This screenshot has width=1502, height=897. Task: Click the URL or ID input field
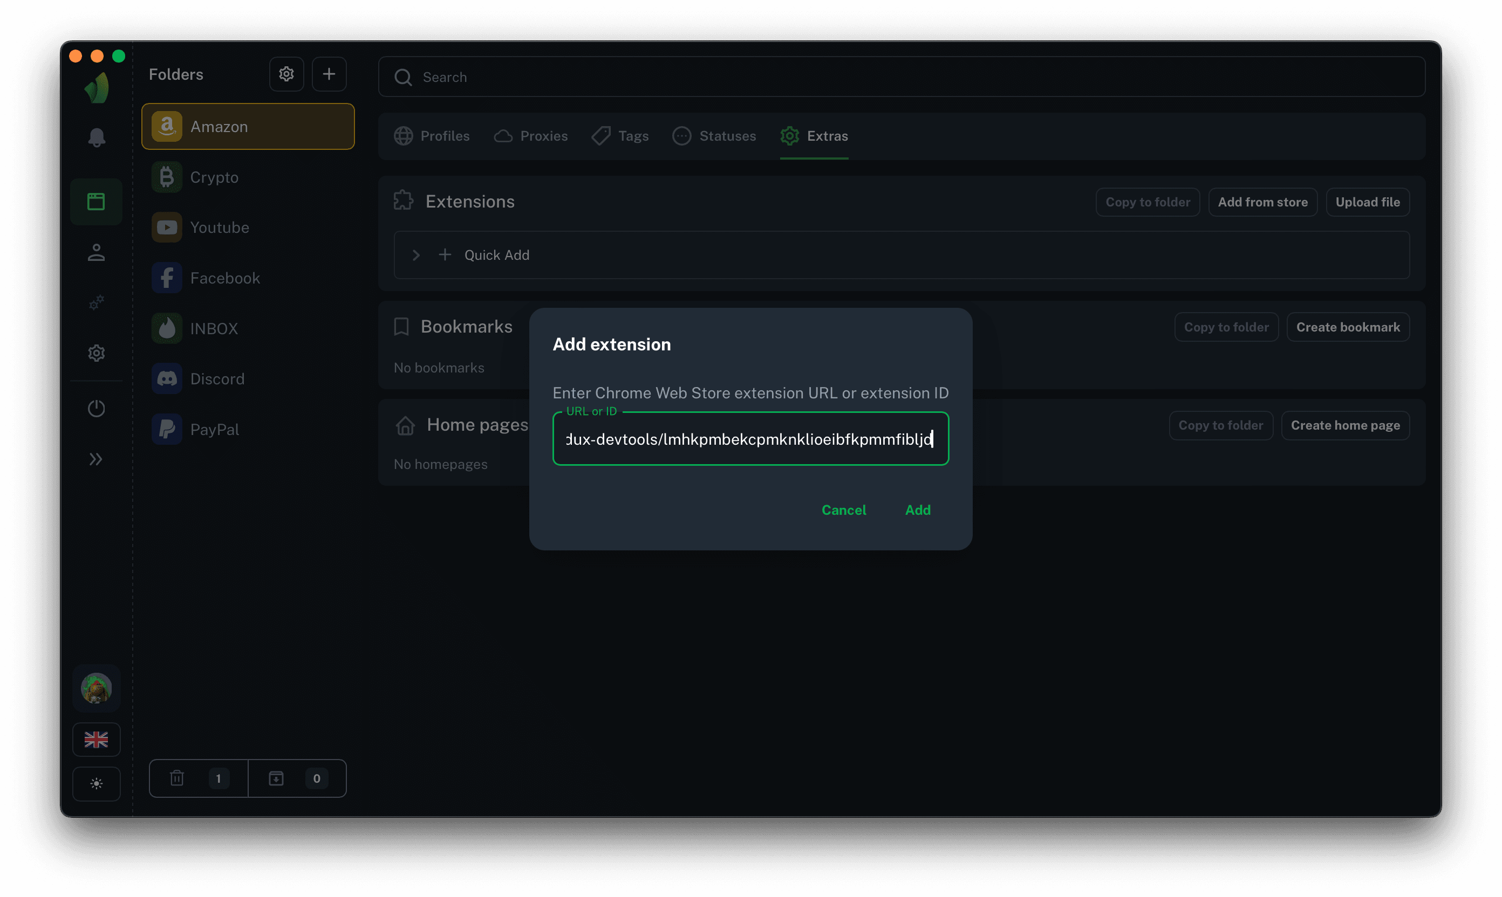pyautogui.click(x=749, y=439)
